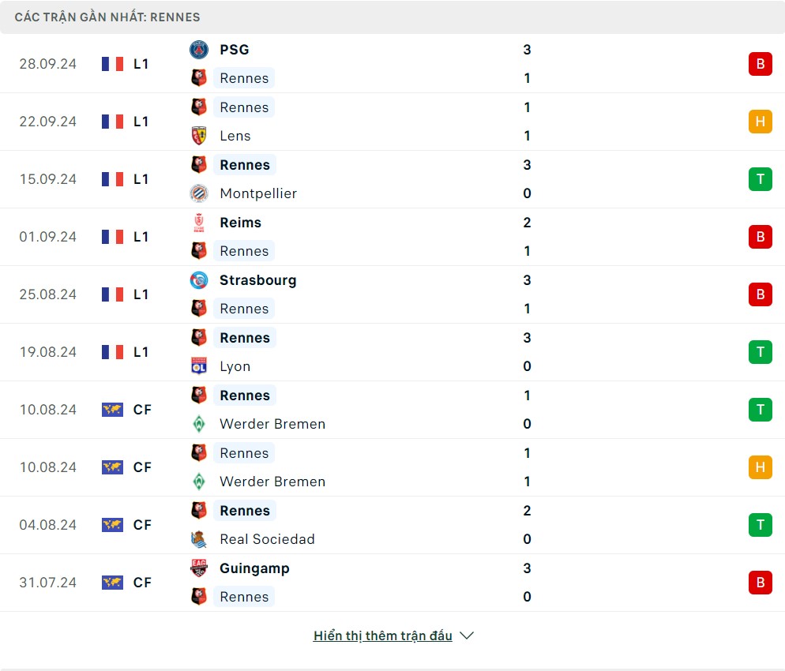The height and width of the screenshot is (671, 785).
Task: Click the orange H badge for Lens match
Action: [760, 122]
